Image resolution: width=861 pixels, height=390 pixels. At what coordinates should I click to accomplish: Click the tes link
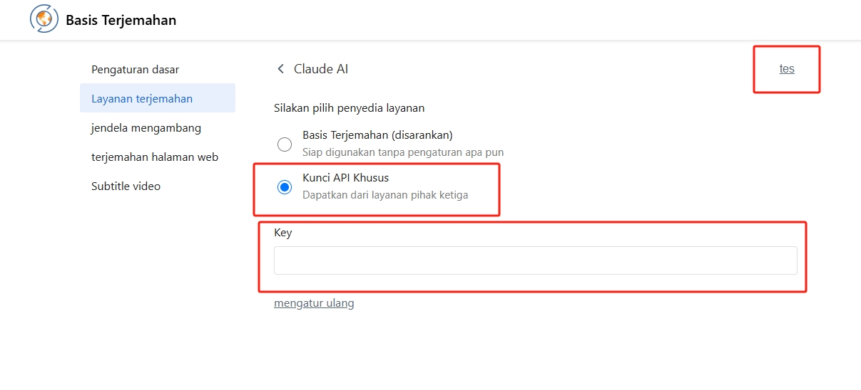[787, 69]
